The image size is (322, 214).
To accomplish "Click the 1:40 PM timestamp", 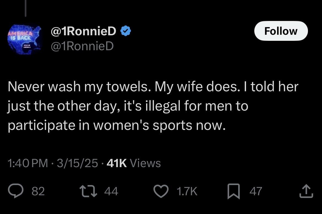I will click(x=28, y=163).
